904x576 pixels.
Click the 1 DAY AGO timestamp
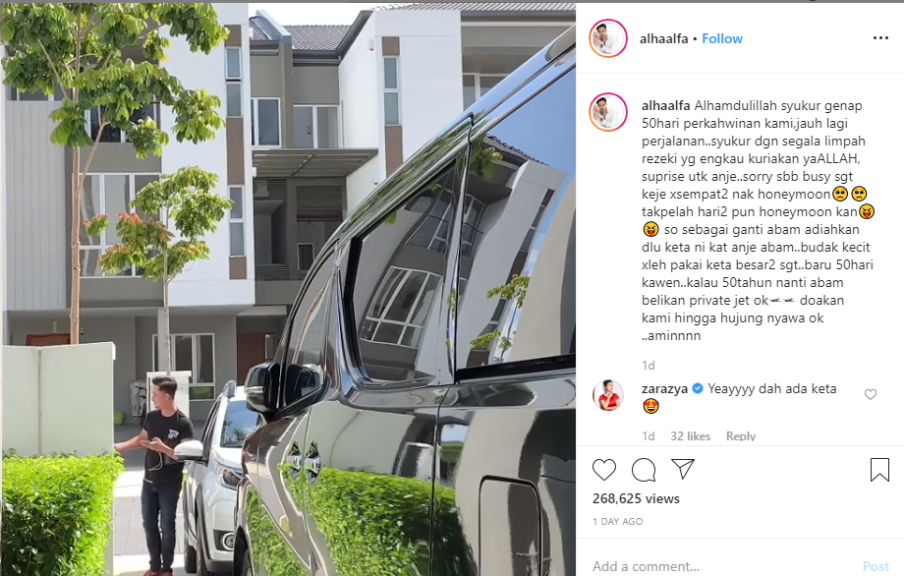coord(617,521)
